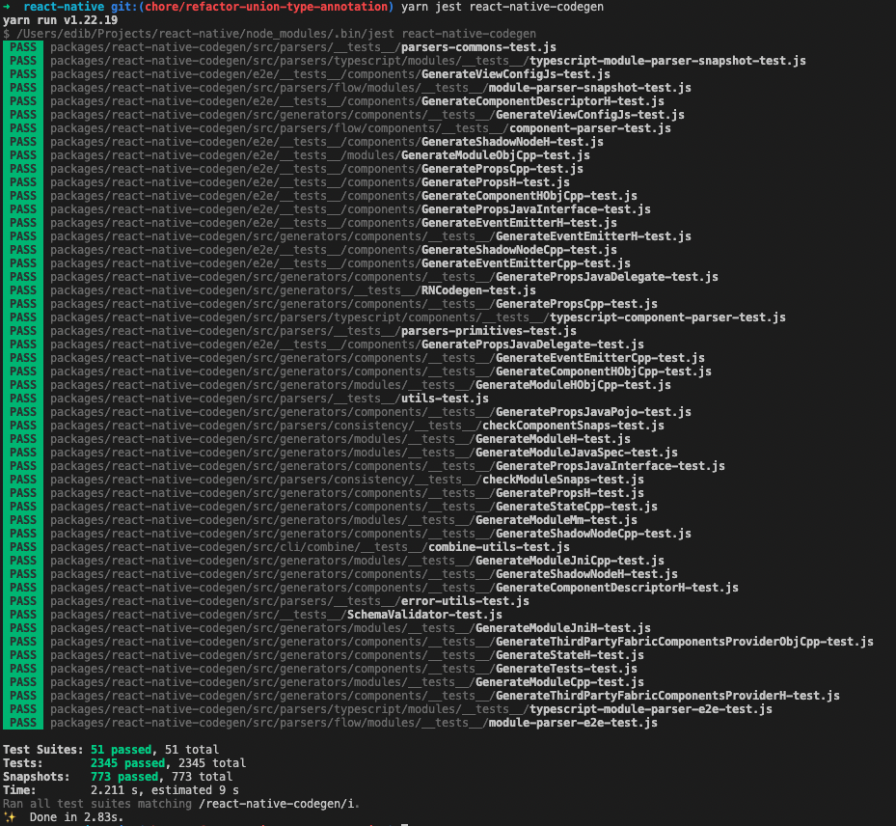
Task: Click the '51 passed' suites count
Action: (122, 750)
